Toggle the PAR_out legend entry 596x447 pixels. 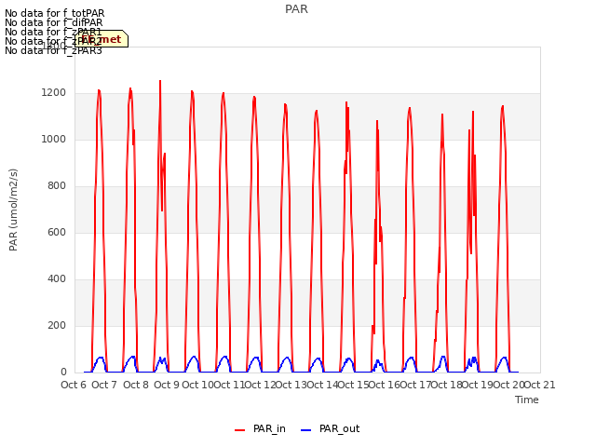pos(330,429)
